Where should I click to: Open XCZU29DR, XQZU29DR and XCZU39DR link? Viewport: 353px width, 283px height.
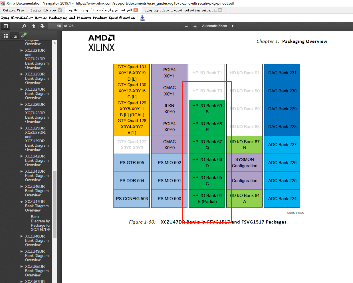tap(37, 139)
